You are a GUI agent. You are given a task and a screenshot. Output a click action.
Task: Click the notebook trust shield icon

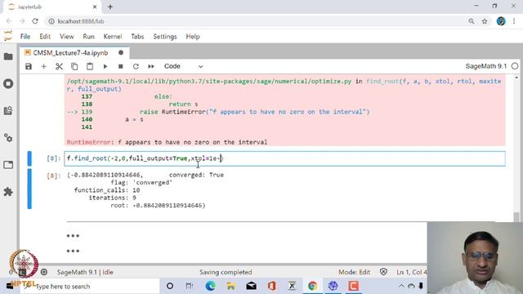click(x=383, y=272)
